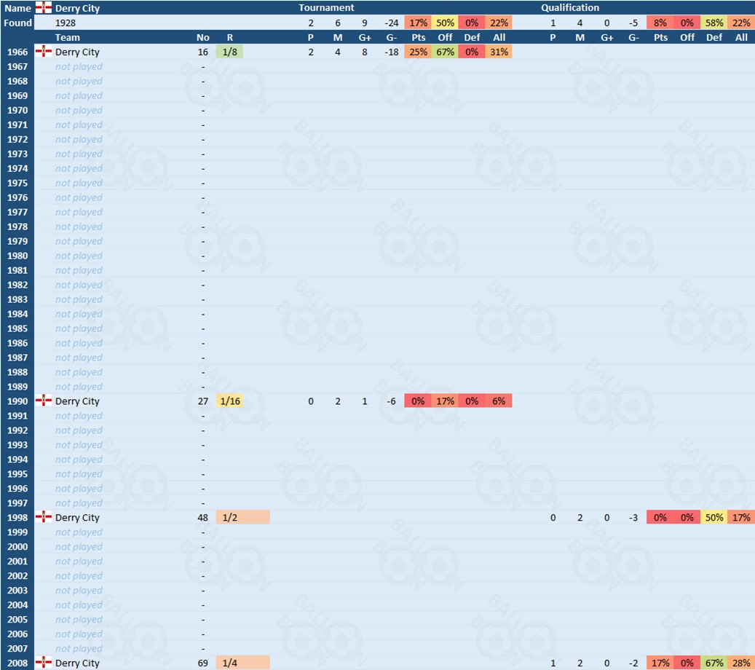755x670 pixels.
Task: Click the Derry City flag in the 1990 row
Action: point(44,401)
